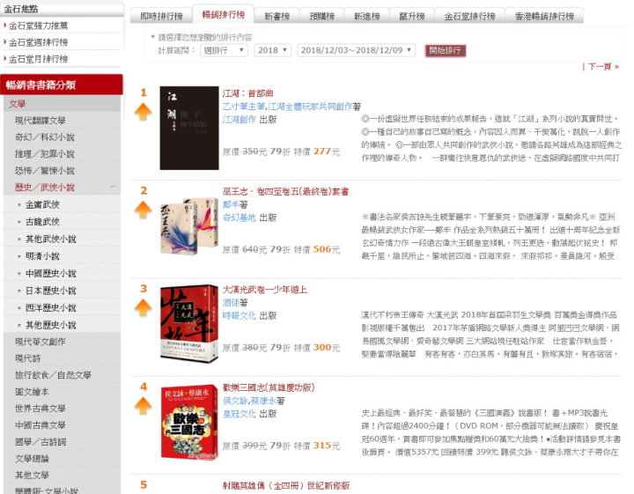Click rank-up arrow icon beside 歡樂三國志

pyautogui.click(x=144, y=406)
